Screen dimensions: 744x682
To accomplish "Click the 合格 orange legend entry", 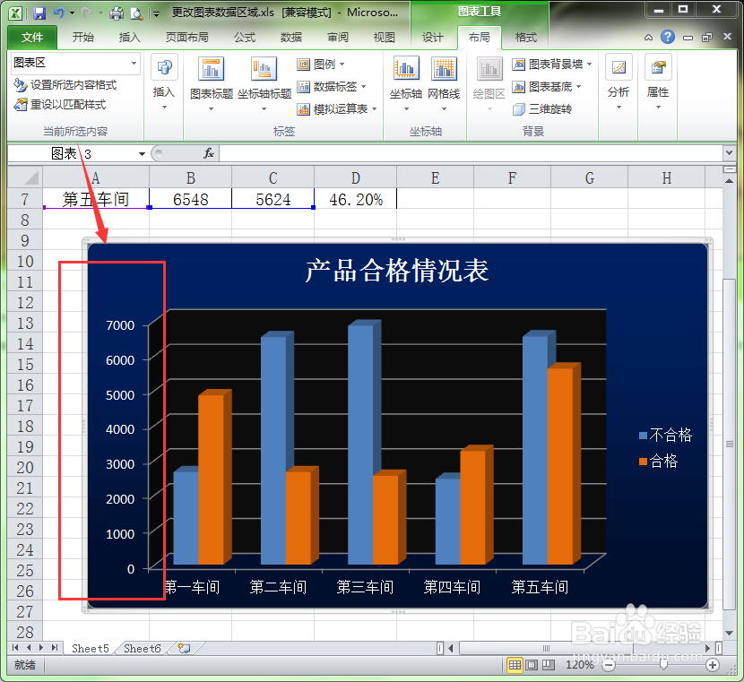I will tap(659, 461).
